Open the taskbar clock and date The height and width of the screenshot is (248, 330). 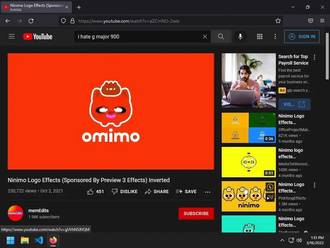tap(315, 240)
